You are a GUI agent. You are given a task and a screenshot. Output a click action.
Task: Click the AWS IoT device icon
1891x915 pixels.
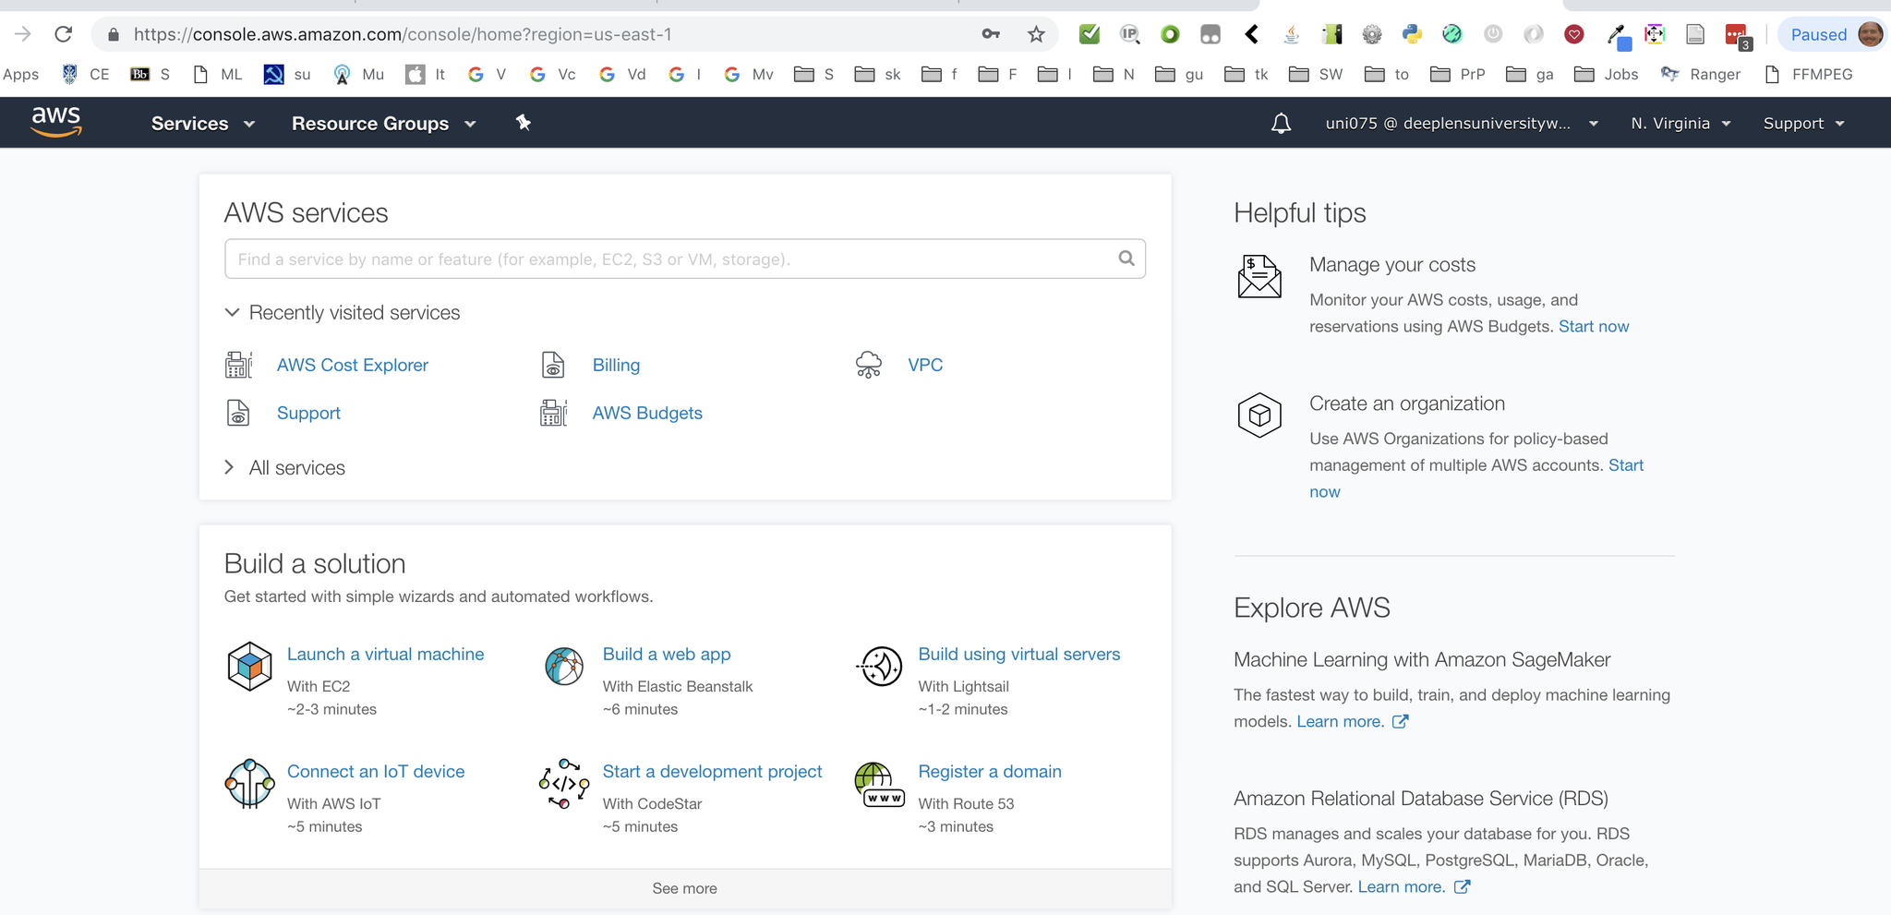[x=249, y=784]
